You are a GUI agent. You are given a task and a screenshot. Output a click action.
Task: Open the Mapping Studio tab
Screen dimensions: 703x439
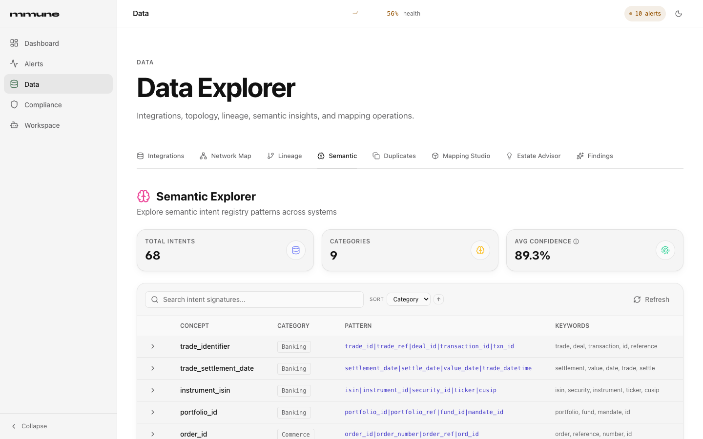(x=461, y=156)
